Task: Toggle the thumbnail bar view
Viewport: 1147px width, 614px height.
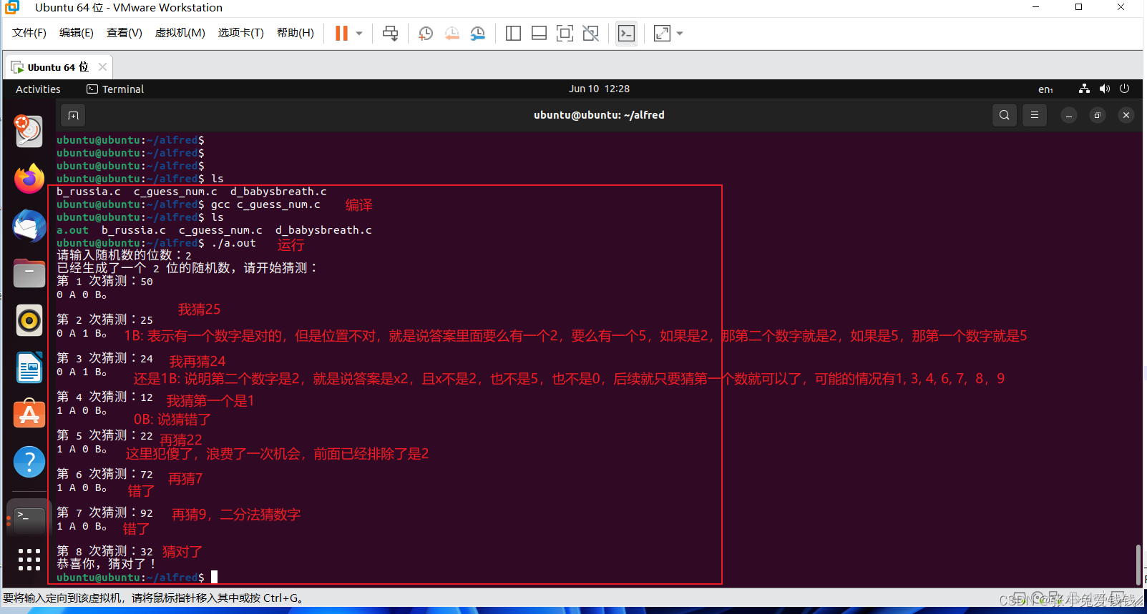Action: click(539, 34)
